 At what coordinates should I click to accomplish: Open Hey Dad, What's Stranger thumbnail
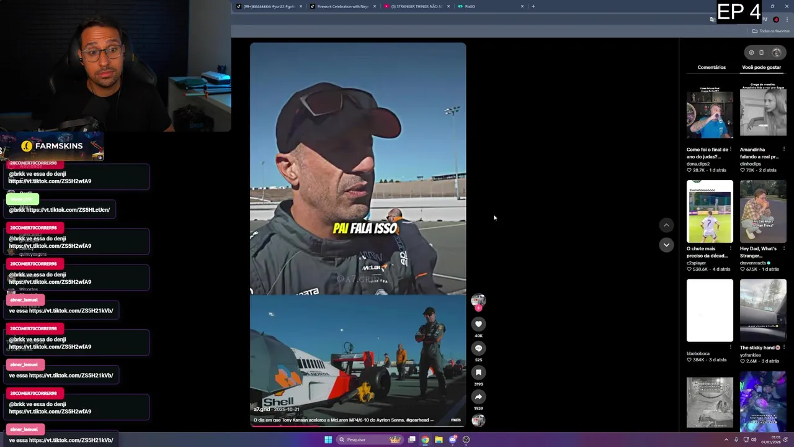pos(763,212)
